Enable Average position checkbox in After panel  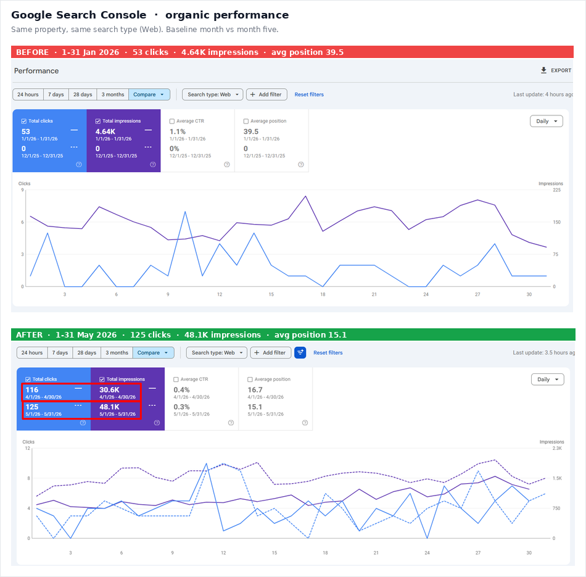pyautogui.click(x=250, y=379)
